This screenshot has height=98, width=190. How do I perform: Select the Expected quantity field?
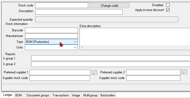click(107, 20)
